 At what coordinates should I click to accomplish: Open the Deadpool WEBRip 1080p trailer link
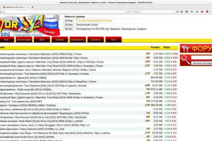(32, 105)
